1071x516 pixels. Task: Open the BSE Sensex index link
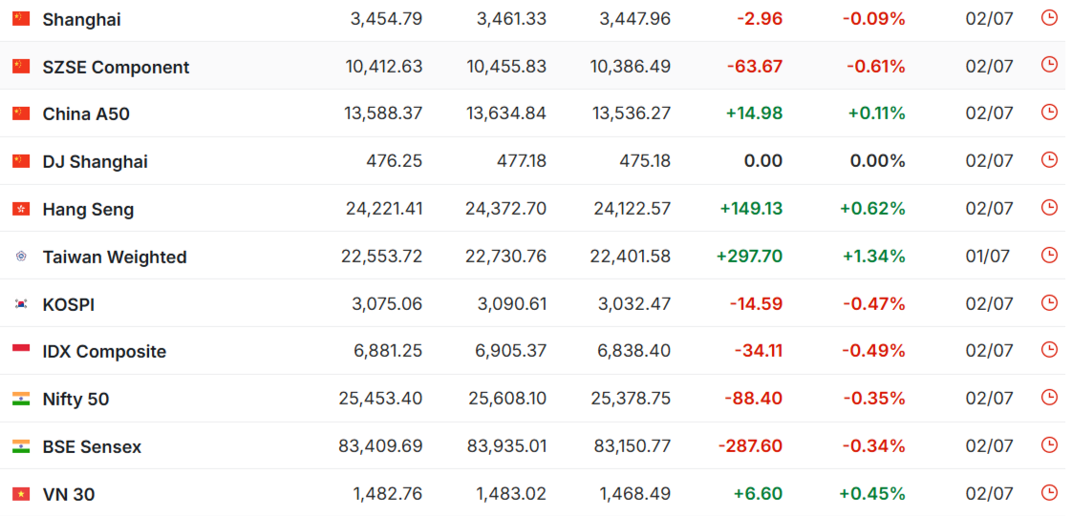point(93,447)
